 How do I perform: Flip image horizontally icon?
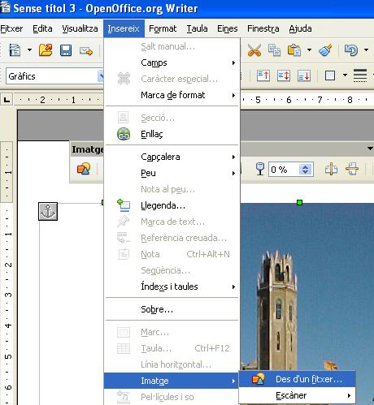coord(331,170)
